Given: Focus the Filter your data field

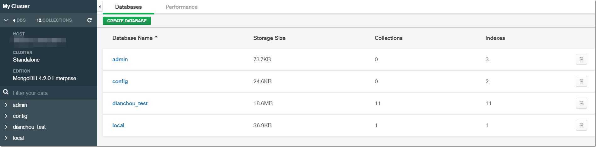Looking at the screenshot, I should pyautogui.click(x=53, y=93).
